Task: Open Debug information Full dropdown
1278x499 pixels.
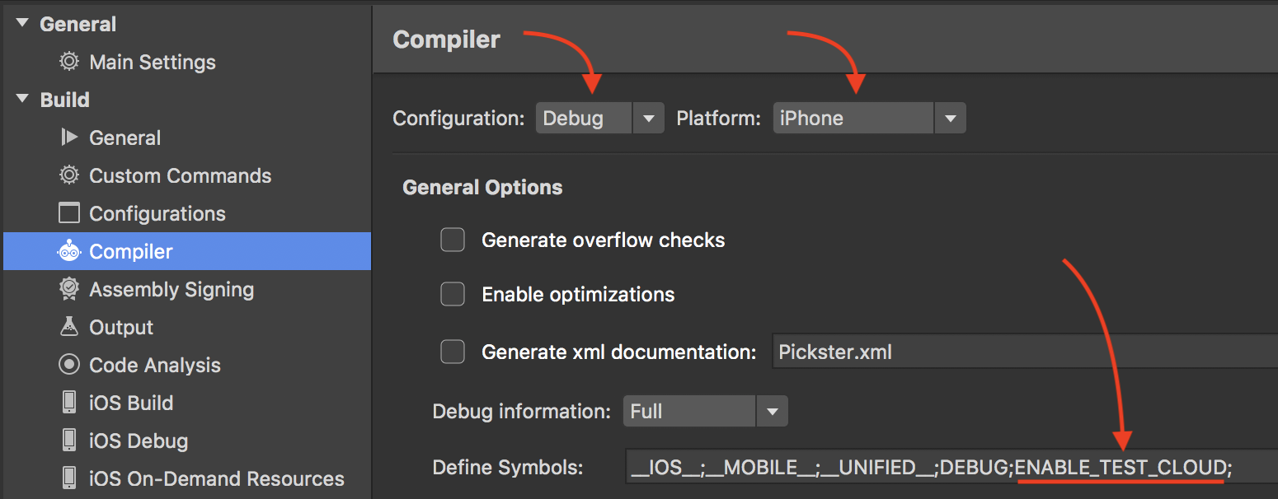Action: point(705,411)
